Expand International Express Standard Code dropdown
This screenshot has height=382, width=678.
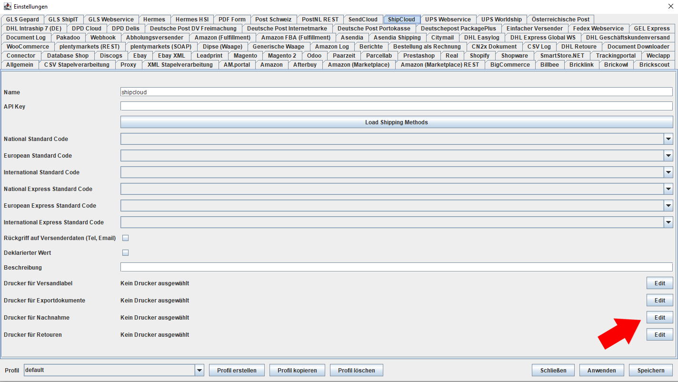click(x=668, y=222)
